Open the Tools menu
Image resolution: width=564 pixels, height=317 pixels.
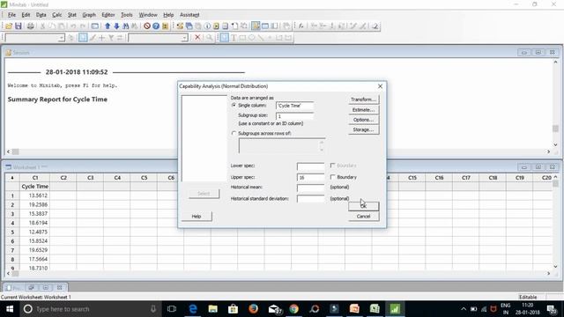(127, 15)
